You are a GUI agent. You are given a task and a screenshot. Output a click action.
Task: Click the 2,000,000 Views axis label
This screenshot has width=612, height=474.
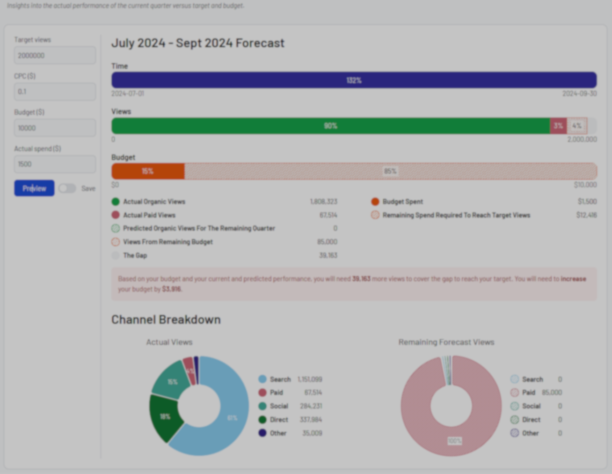(582, 139)
